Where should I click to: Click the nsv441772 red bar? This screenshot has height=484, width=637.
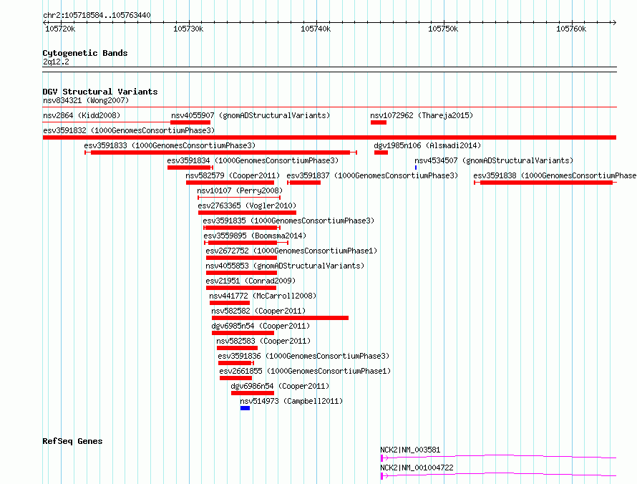[230, 303]
